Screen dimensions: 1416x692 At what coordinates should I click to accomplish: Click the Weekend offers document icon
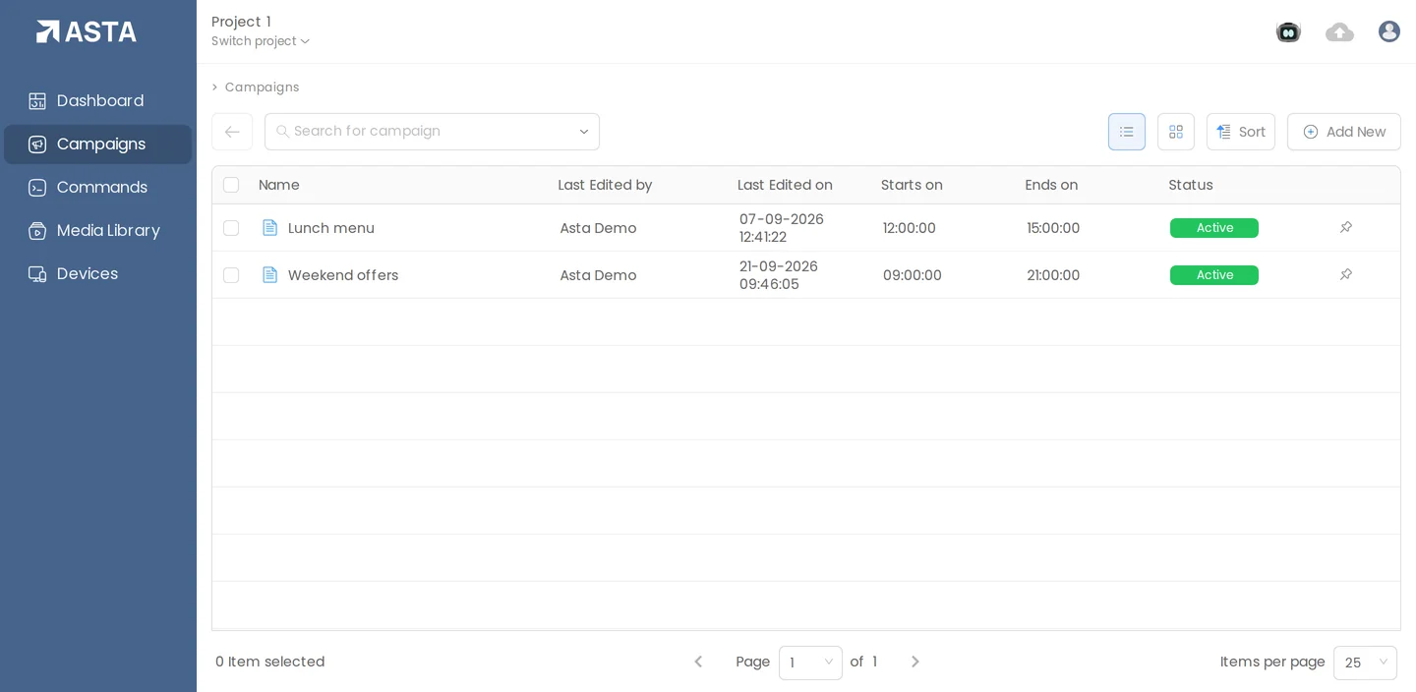[x=269, y=275]
